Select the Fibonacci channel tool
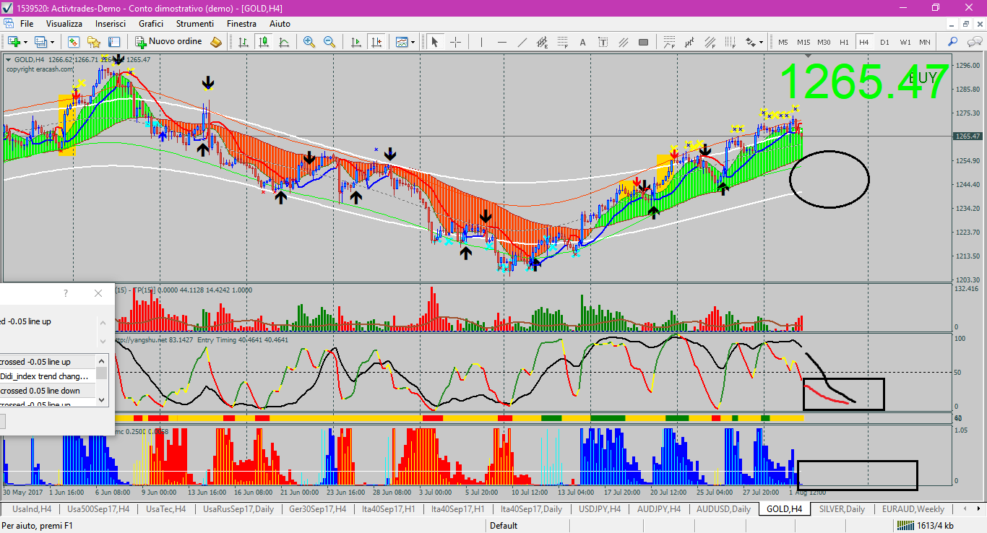 710,42
